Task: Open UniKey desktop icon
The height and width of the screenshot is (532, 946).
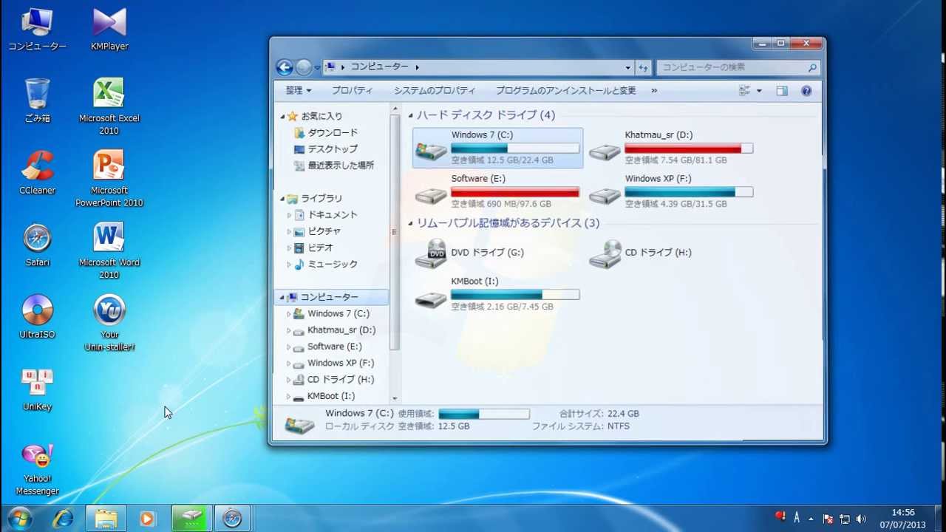Action: 37,389
